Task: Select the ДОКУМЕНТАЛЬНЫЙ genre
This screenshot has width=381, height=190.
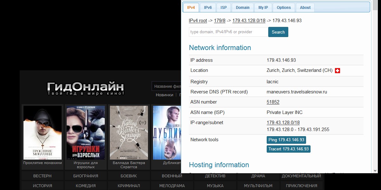Action: tap(301, 176)
